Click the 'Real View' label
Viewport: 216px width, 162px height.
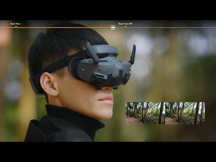[16, 24]
